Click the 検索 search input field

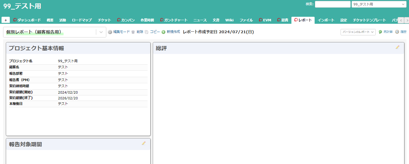(333, 4)
